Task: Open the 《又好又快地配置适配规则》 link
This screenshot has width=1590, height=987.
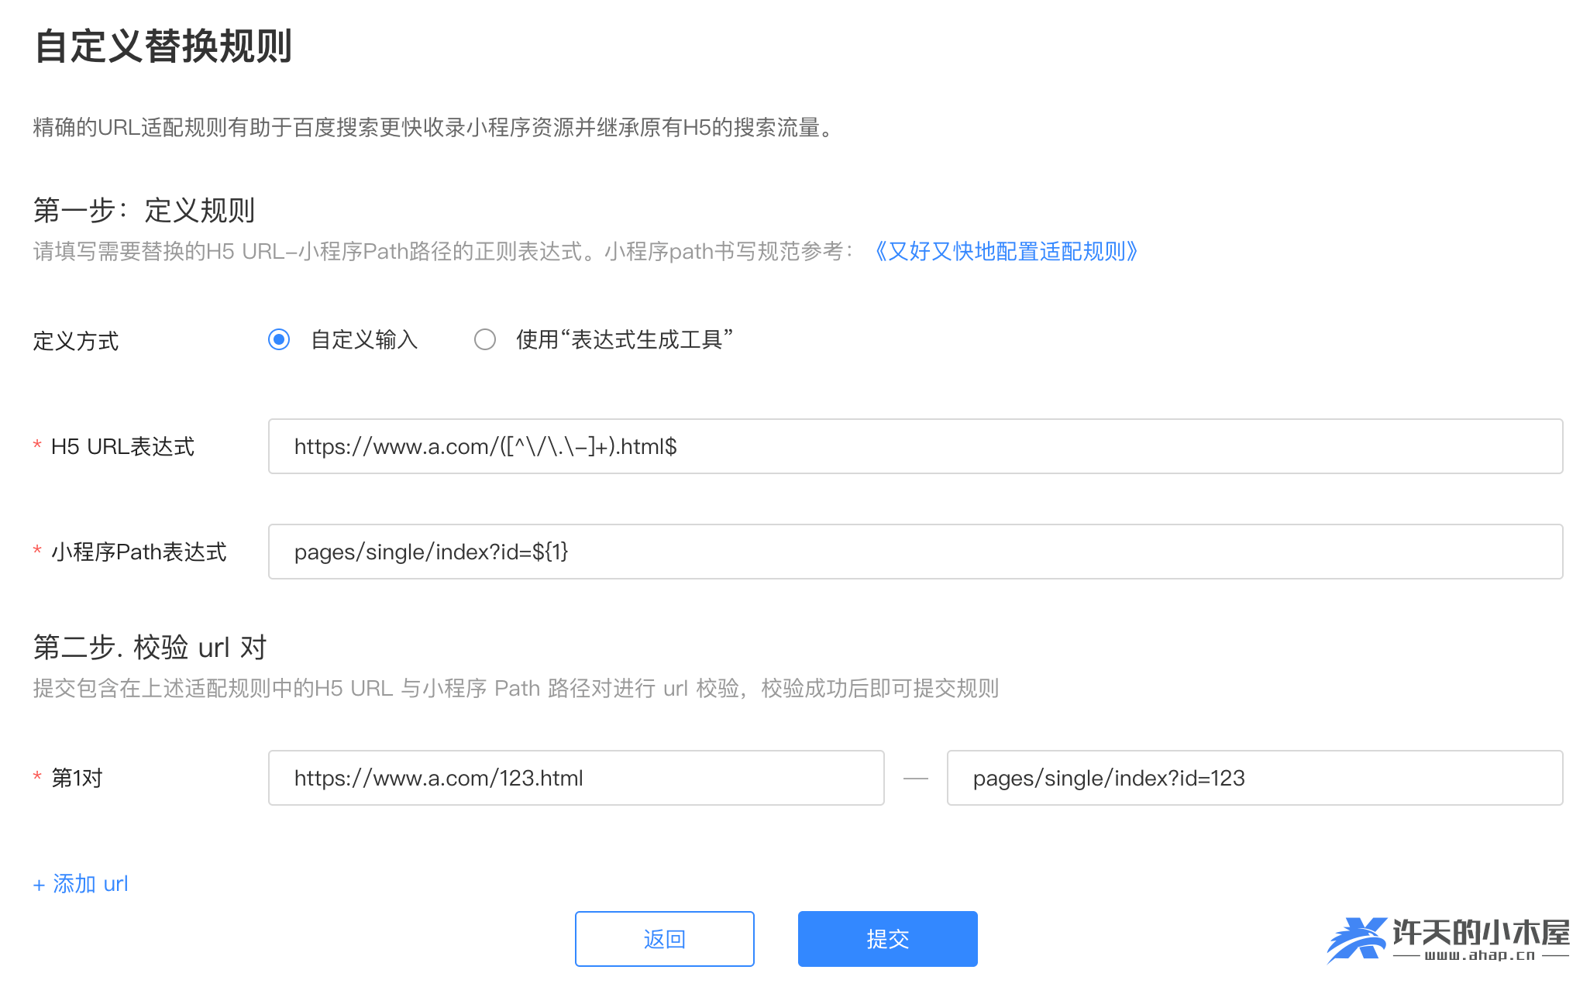Action: pos(1006,251)
